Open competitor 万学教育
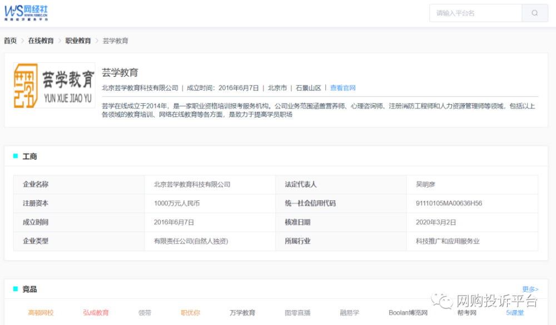 242,313
